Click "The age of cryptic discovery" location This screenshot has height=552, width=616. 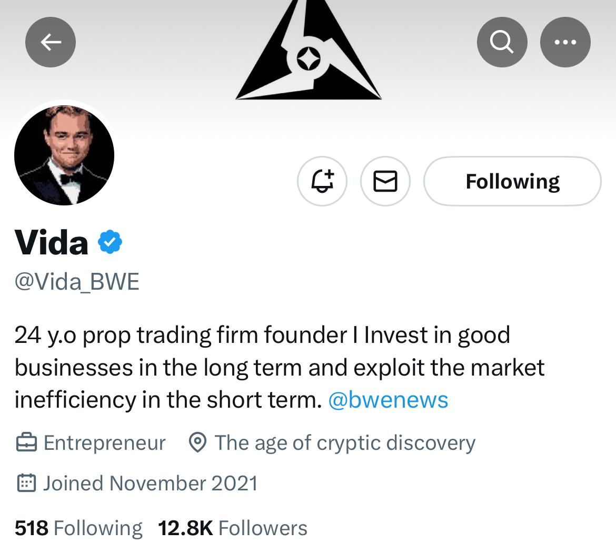coord(344,443)
